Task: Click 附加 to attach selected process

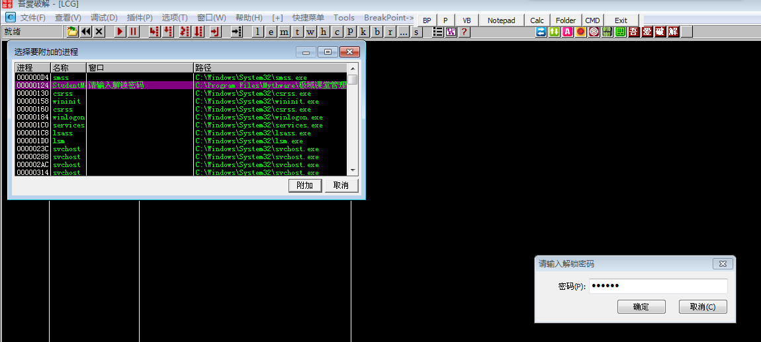Action: pyautogui.click(x=305, y=186)
